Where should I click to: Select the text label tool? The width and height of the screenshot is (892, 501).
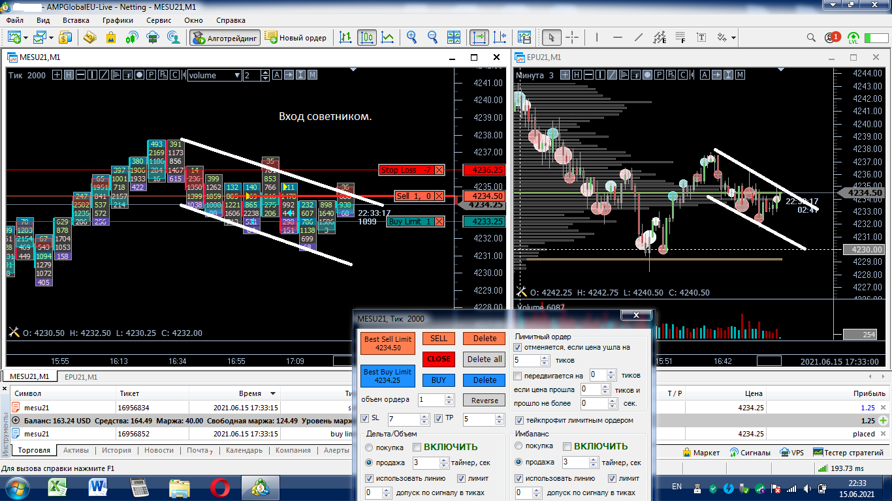point(701,38)
